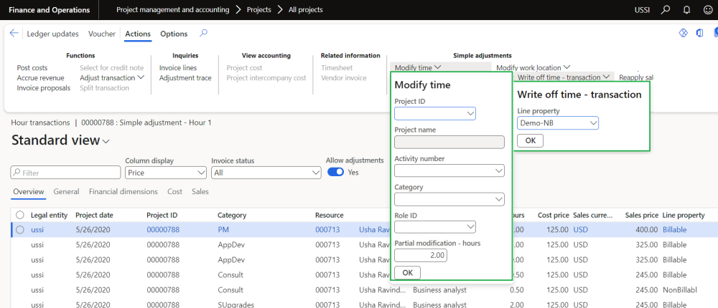718x308 pixels.
Task: Open the Options ribbon tab
Action: (174, 34)
